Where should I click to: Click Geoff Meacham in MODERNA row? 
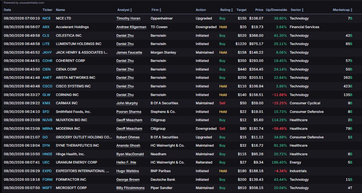(x=129, y=128)
